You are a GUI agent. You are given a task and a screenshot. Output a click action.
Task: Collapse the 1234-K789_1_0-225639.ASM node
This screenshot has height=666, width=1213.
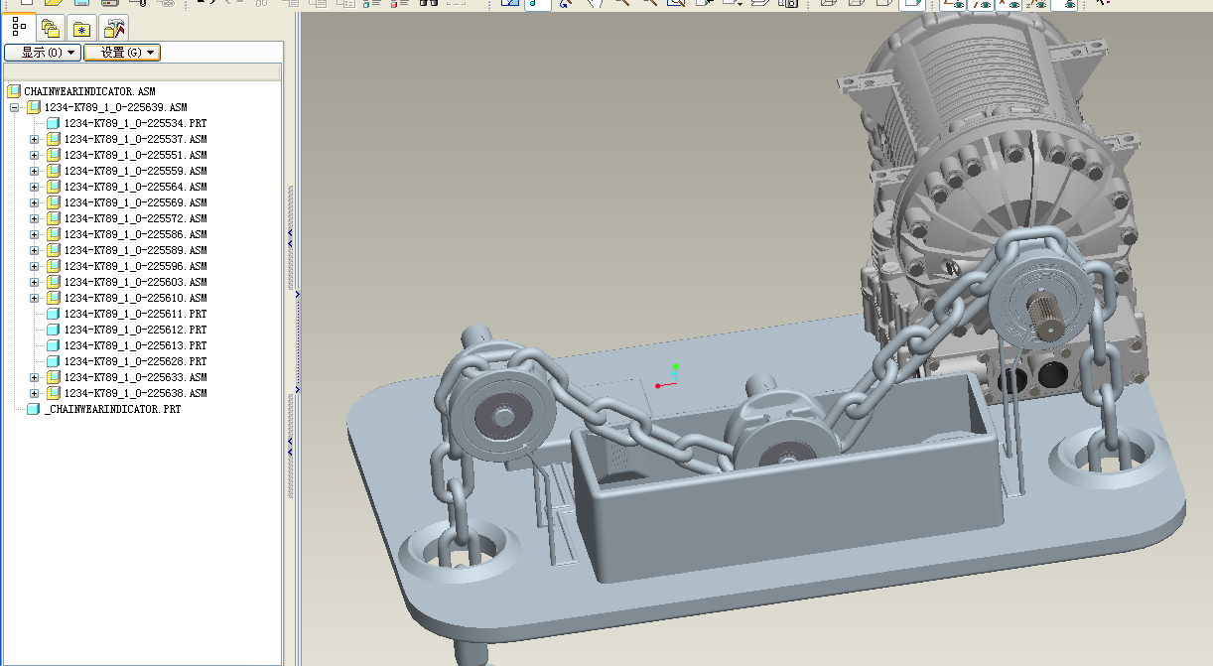14,107
